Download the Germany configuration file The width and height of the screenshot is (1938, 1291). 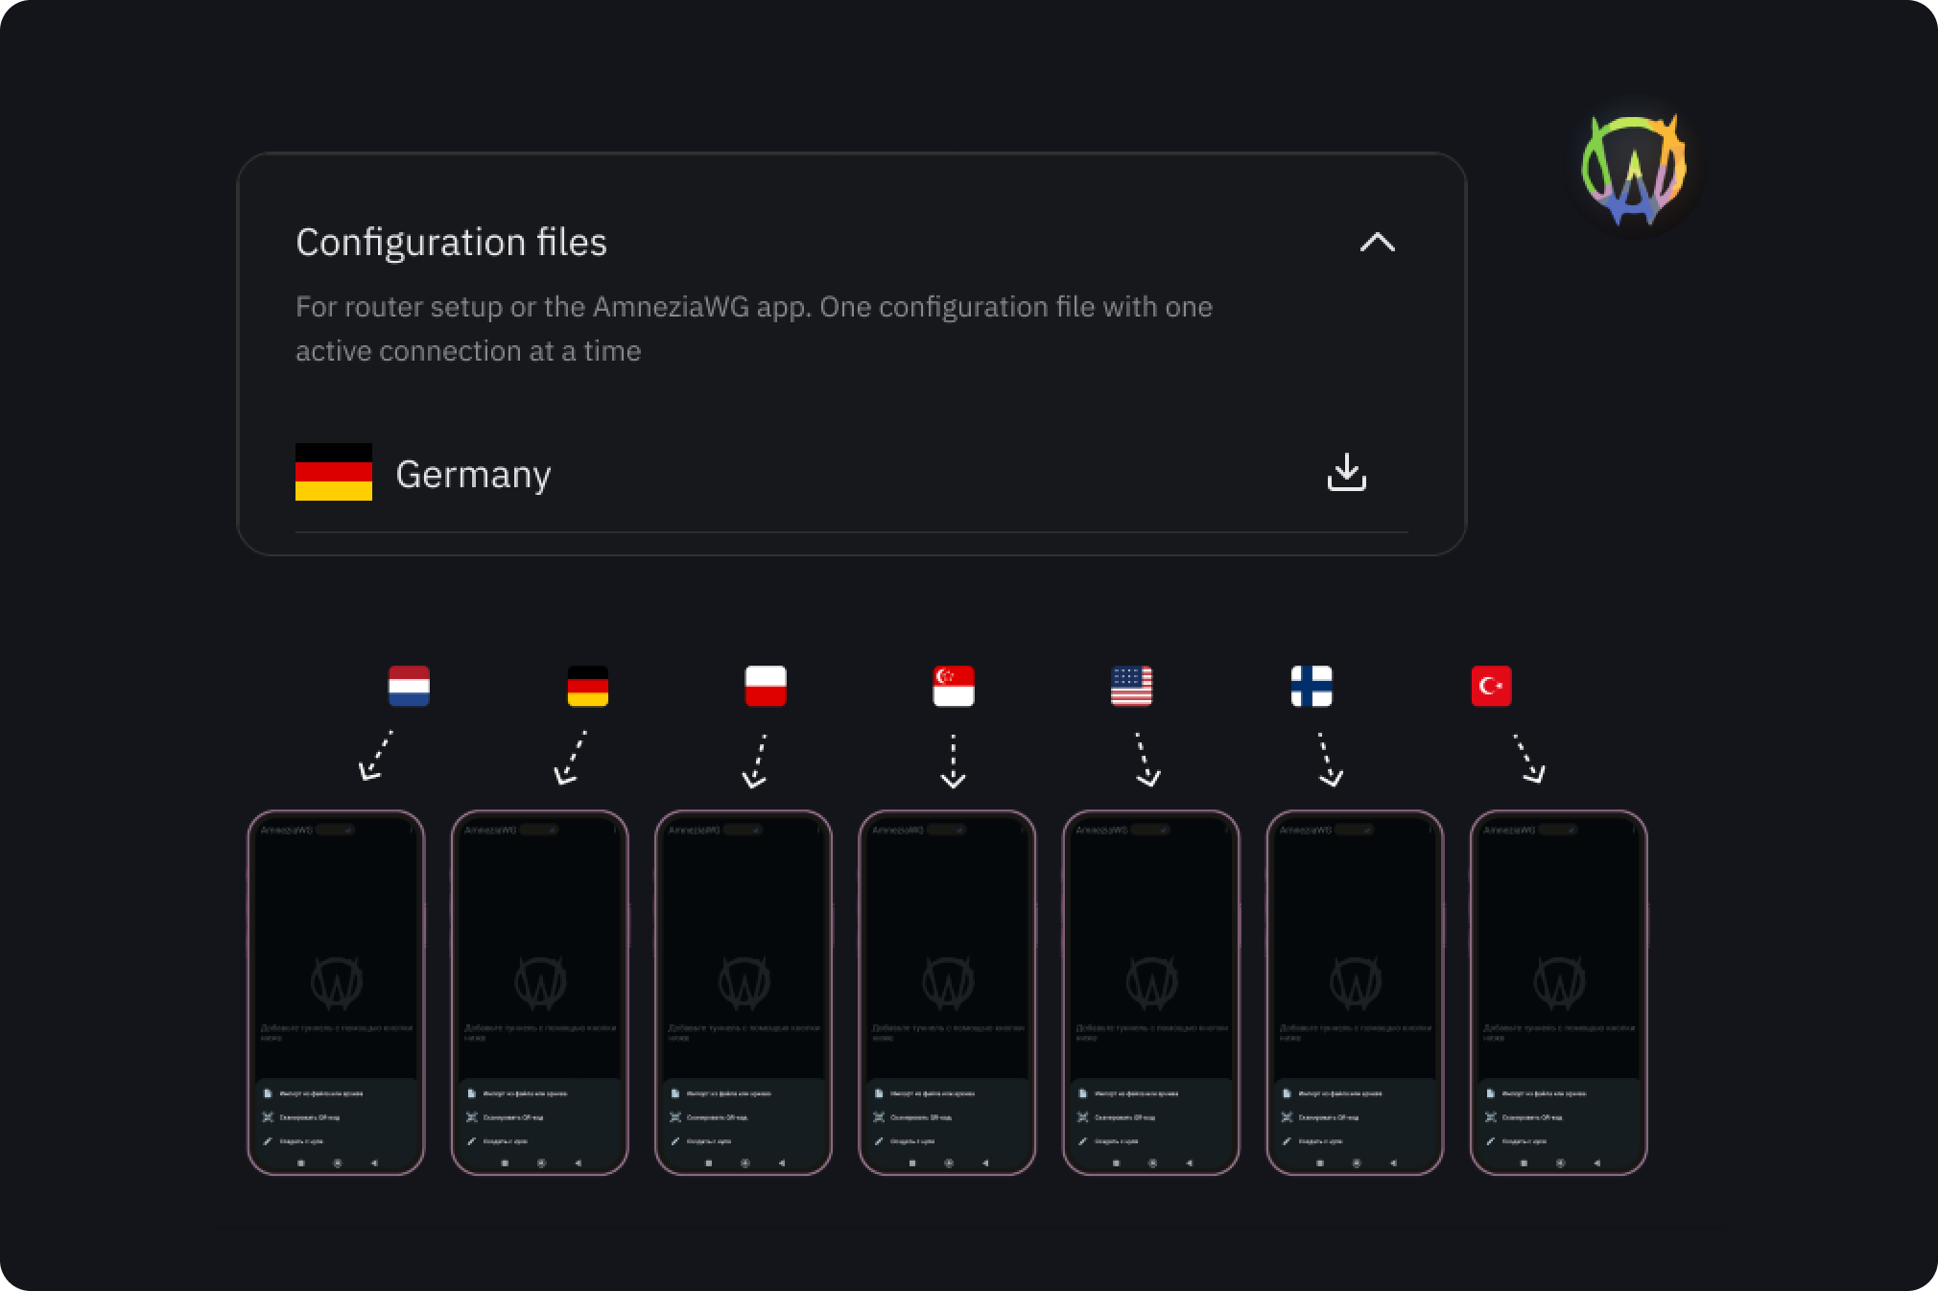tap(1346, 473)
